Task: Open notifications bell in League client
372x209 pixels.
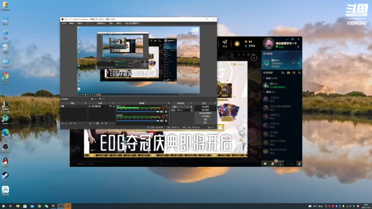Action: tap(298, 47)
